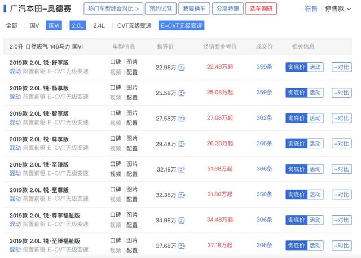Screen dimensions: 361x258
Task: Open price calculator icon beside 37.68万
Action: [182, 246]
